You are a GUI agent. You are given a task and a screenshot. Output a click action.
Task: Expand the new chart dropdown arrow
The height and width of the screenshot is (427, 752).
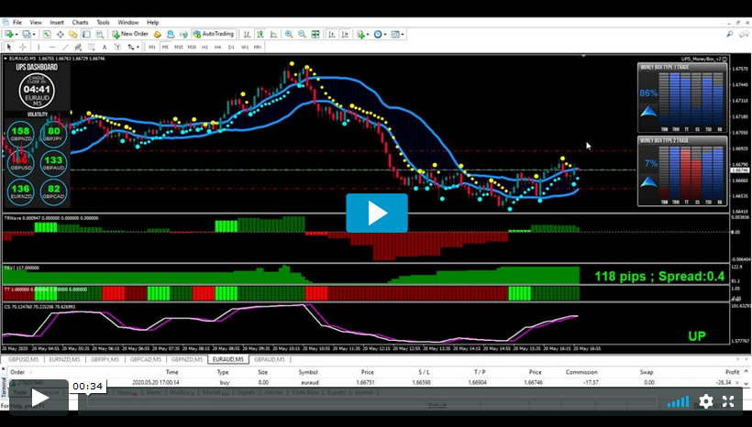coord(17,34)
